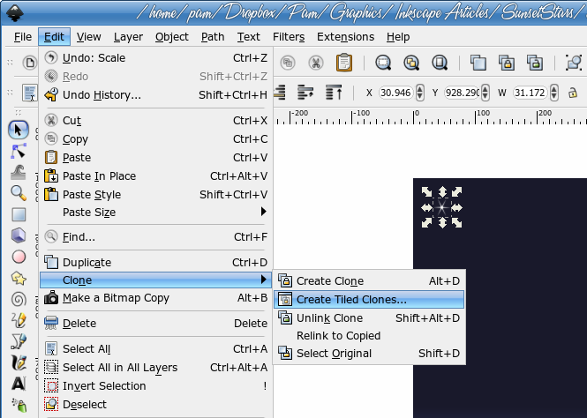
Task: Choose Duplicate in the Edit menu
Action: coord(155,262)
